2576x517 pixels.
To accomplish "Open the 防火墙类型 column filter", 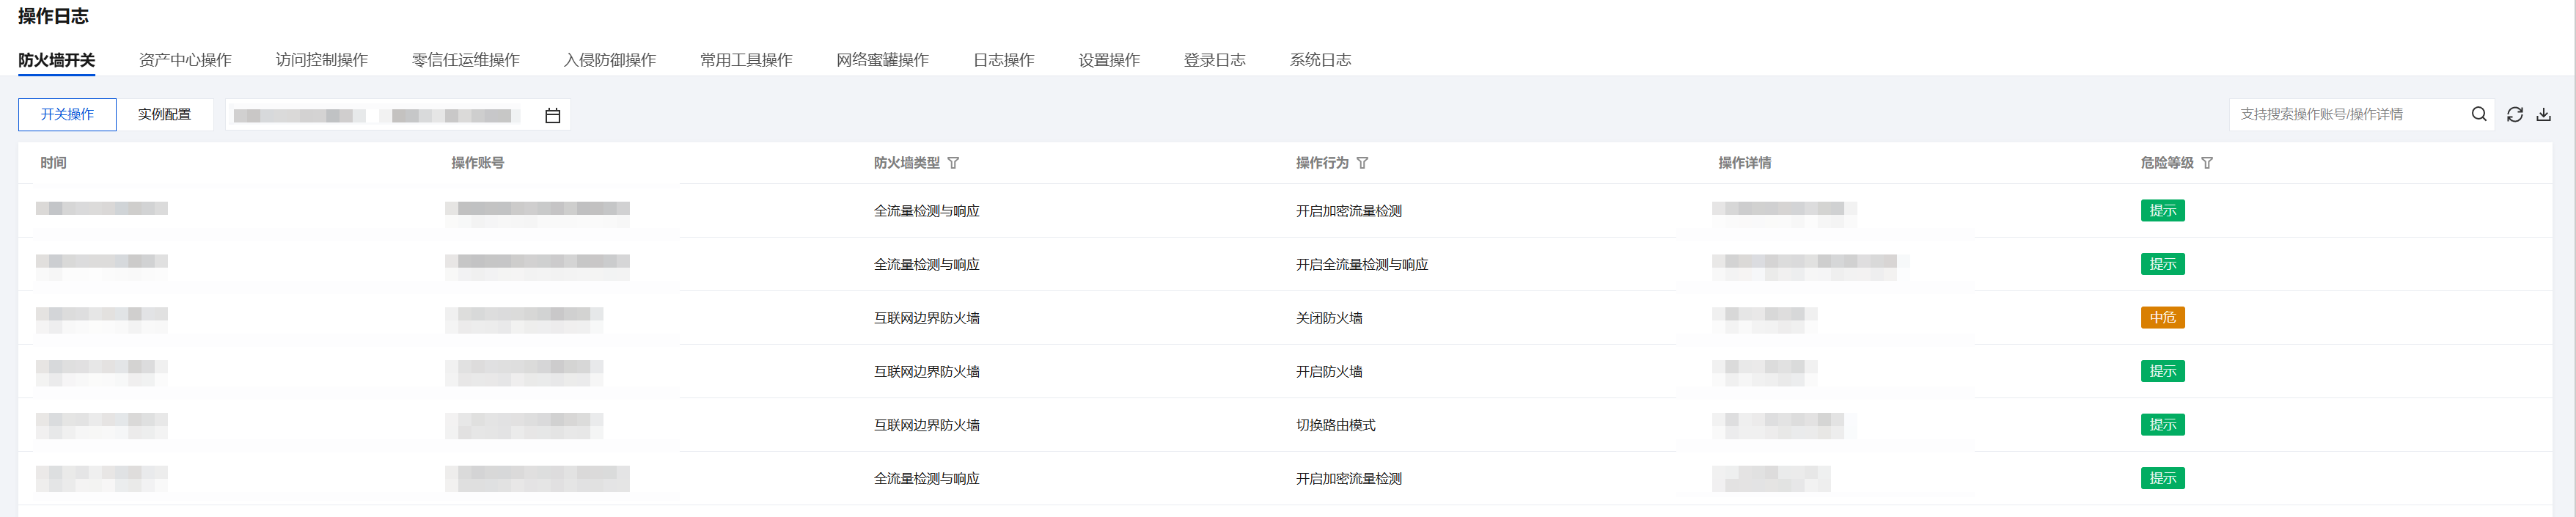I will [x=953, y=163].
